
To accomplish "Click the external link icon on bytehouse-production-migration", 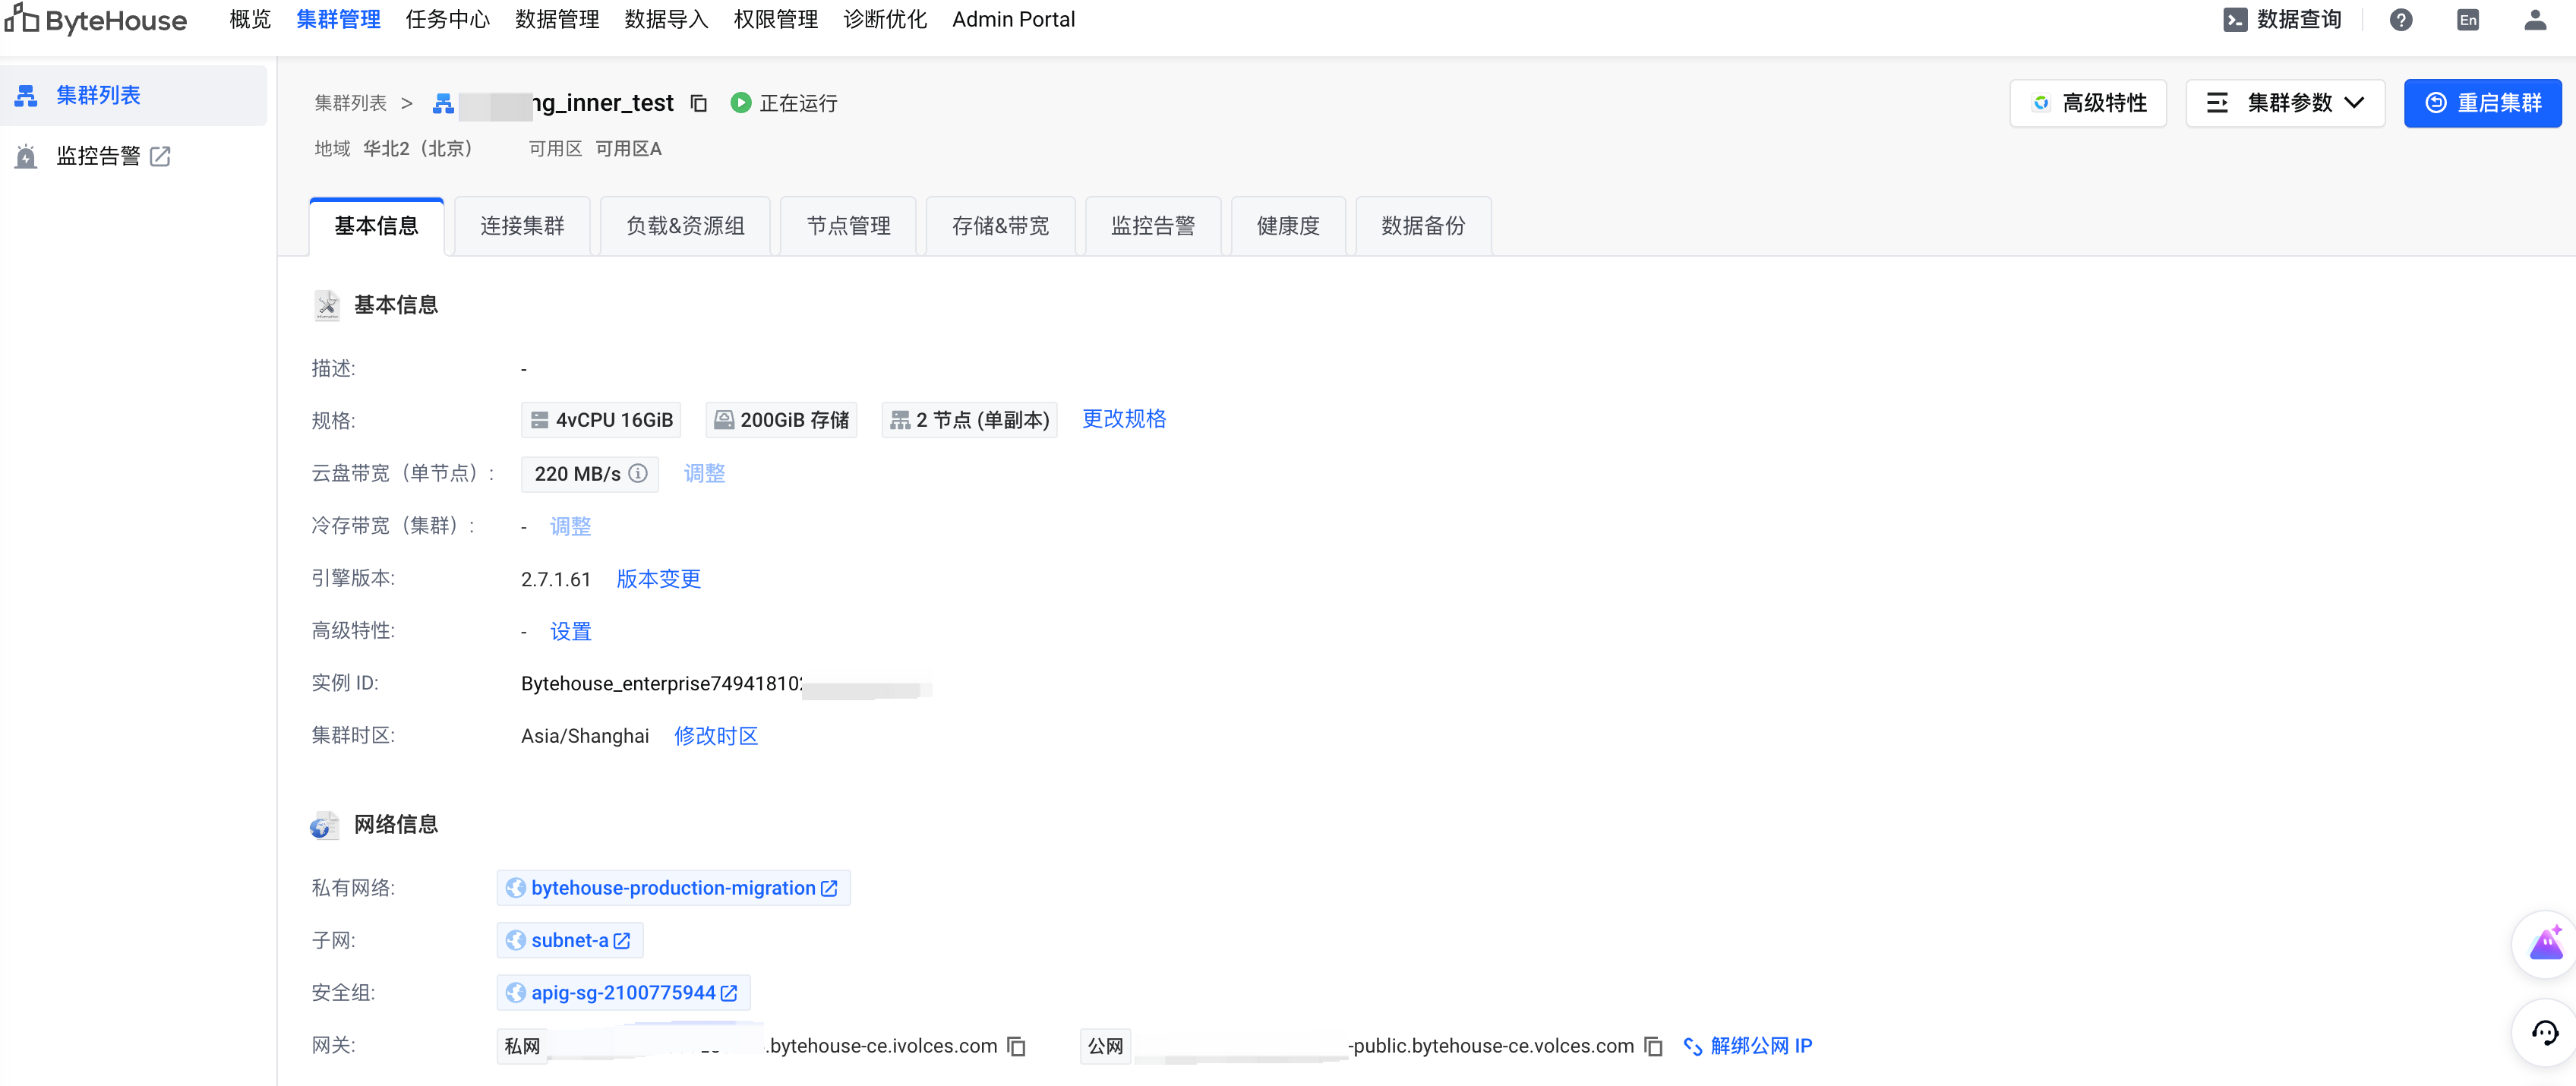I will [x=829, y=888].
